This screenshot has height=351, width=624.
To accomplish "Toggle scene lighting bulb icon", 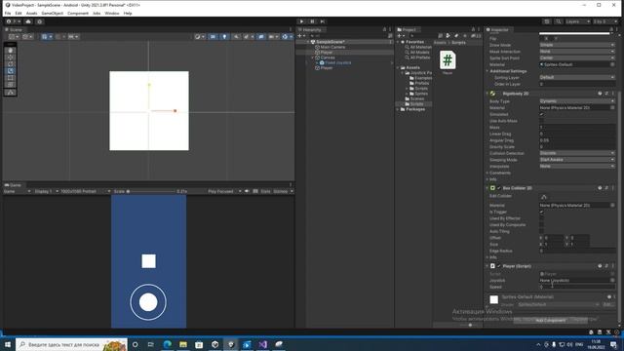I will [225, 37].
